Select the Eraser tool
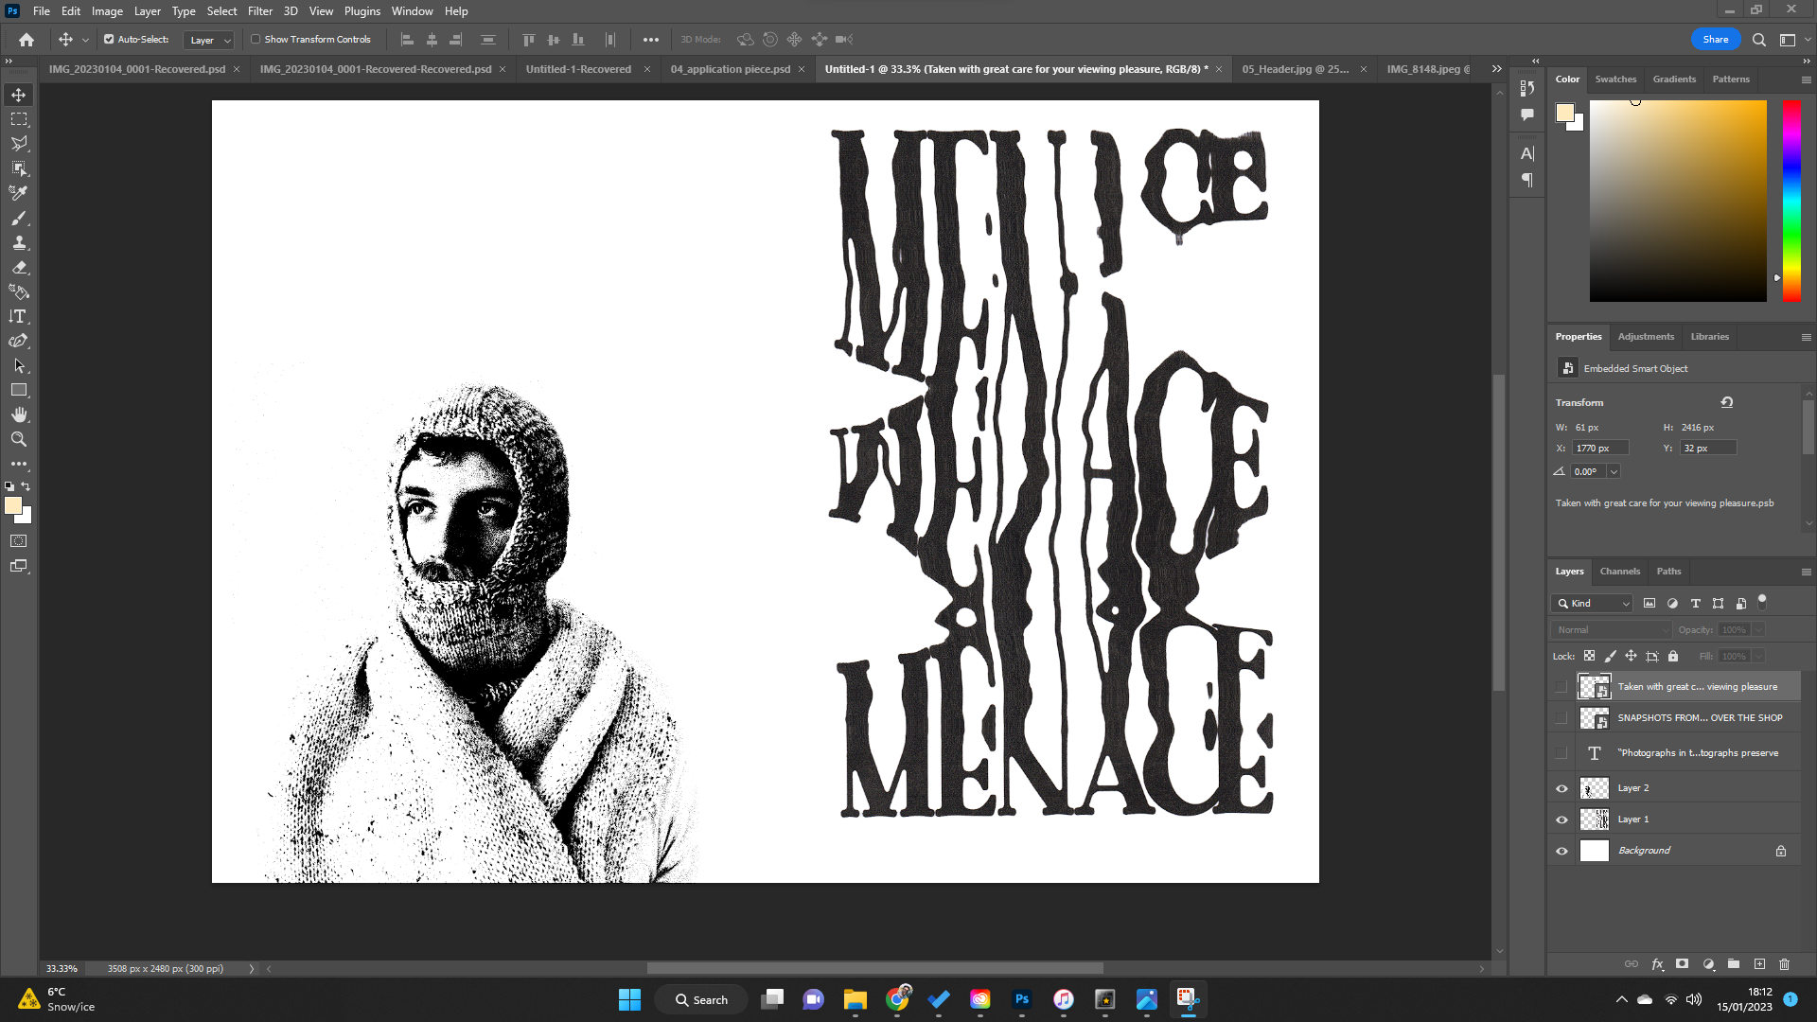This screenshot has width=1817, height=1022. 19,267
